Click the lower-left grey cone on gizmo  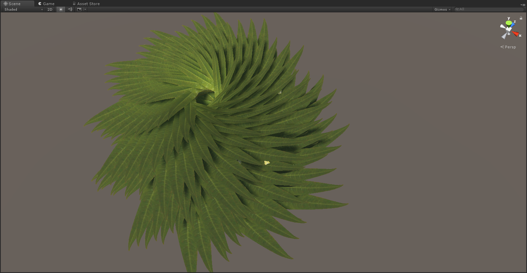[x=504, y=36]
